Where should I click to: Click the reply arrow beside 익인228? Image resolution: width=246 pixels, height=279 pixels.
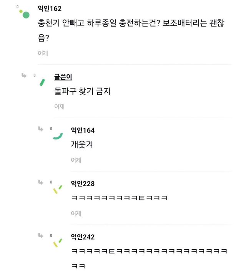[41, 182]
